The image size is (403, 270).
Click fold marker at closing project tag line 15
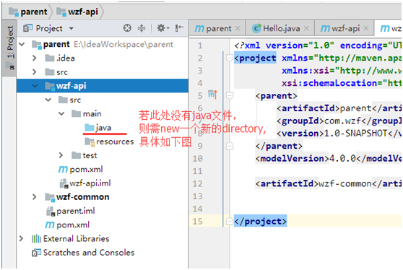point(229,221)
